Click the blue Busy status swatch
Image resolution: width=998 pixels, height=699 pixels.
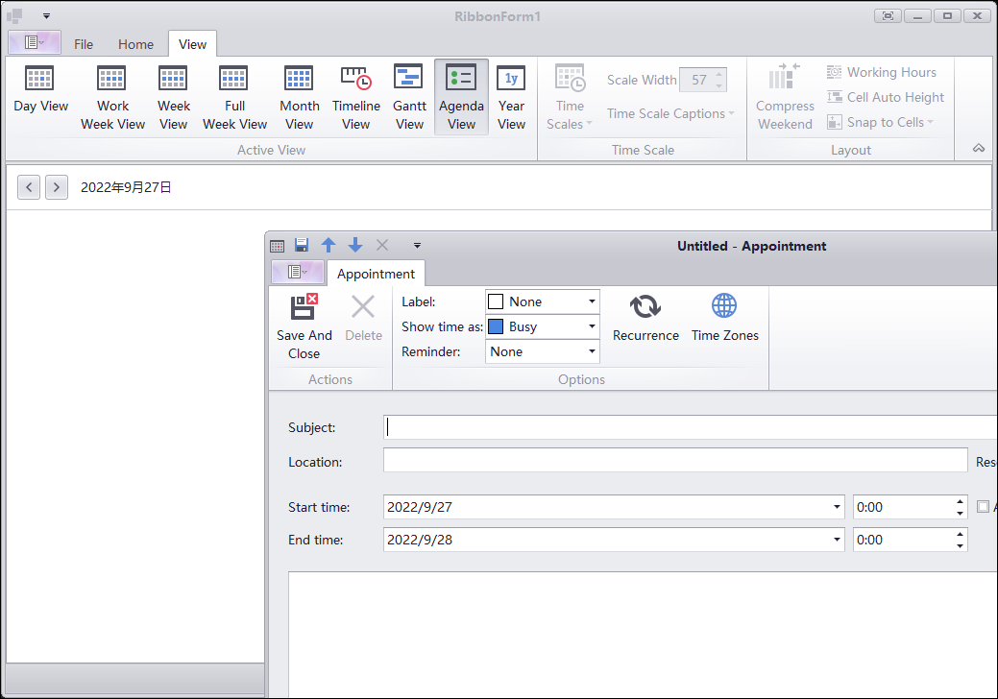[496, 326]
